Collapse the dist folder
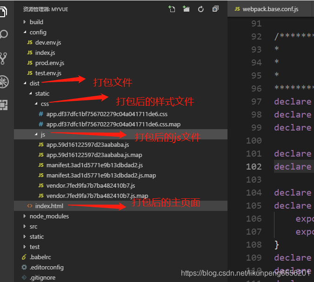314x282 pixels. coord(120,84)
